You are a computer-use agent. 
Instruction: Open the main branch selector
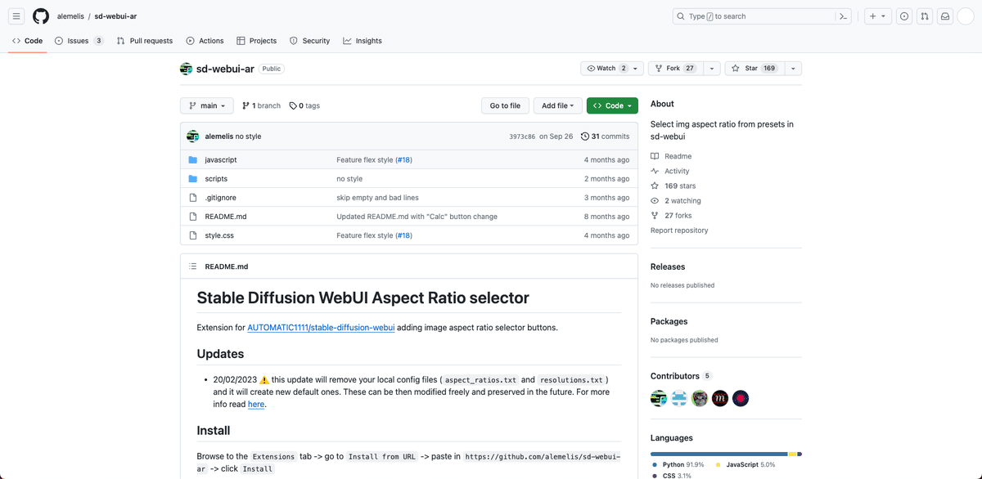(x=207, y=105)
